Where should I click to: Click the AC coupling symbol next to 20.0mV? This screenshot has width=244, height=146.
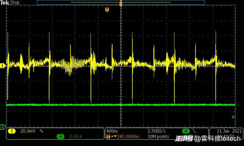41,131
